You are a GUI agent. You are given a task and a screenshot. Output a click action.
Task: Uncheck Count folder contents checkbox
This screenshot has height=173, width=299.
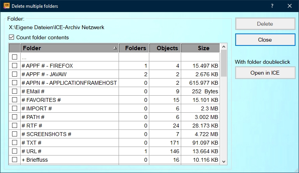point(11,38)
